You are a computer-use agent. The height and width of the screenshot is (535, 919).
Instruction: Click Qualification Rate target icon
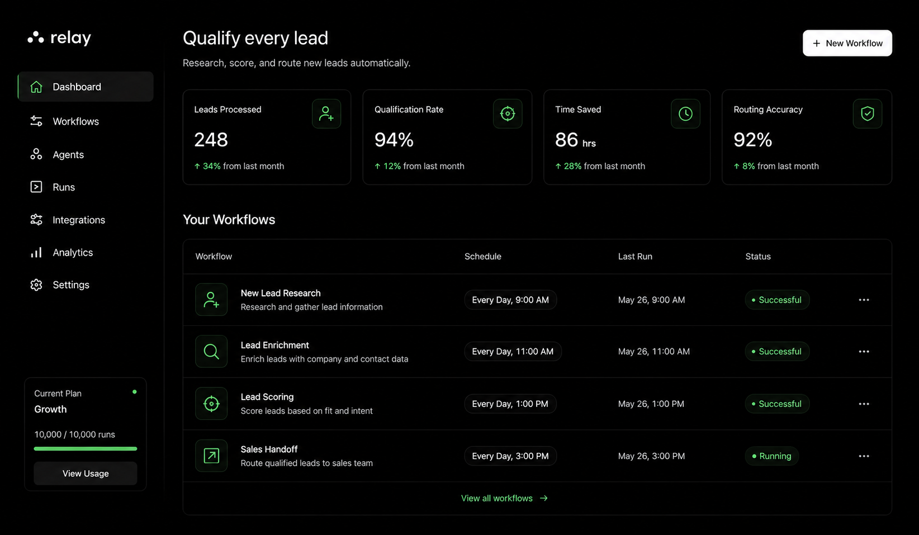508,113
